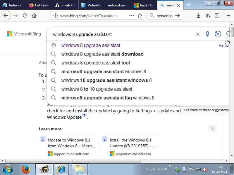Open Windows Explorer folder from taskbar
This screenshot has height=175, width=234.
[79, 169]
